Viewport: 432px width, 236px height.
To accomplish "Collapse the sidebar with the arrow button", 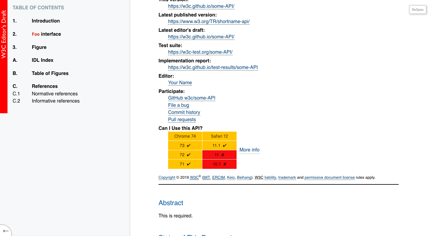I will pyautogui.click(x=5, y=231).
